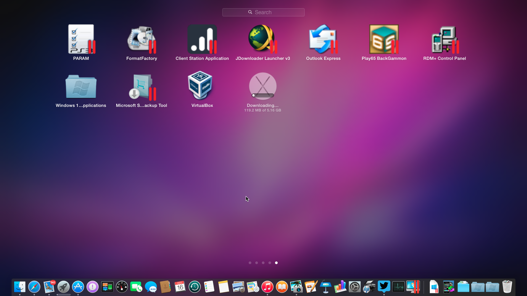
Task: Open the Trash in the Dock
Action: pyautogui.click(x=507, y=287)
